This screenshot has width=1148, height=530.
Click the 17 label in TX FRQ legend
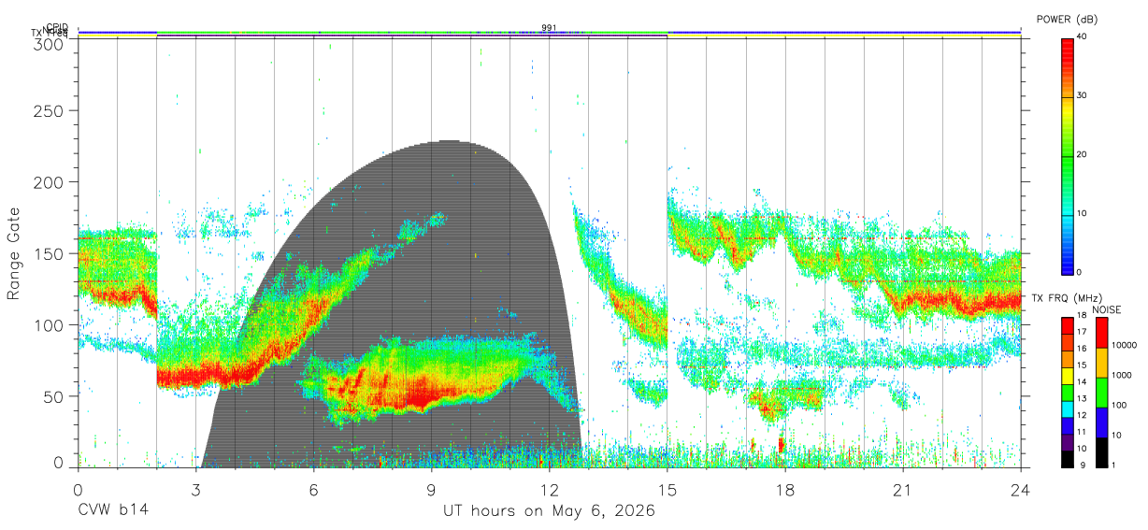(x=1081, y=331)
